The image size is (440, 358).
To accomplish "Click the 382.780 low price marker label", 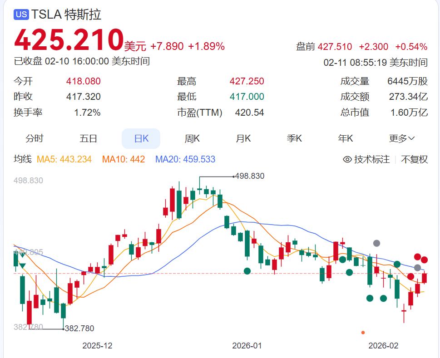I will [x=79, y=329].
